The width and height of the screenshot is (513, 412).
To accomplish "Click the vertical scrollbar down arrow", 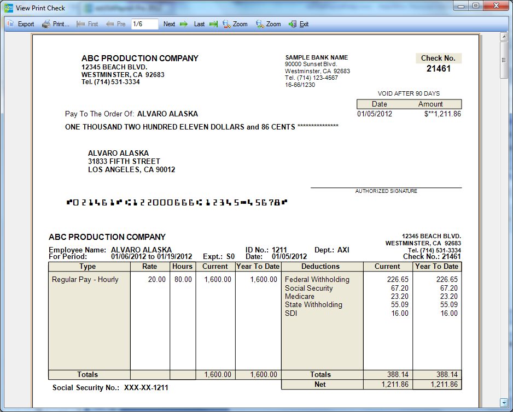I will point(504,403).
